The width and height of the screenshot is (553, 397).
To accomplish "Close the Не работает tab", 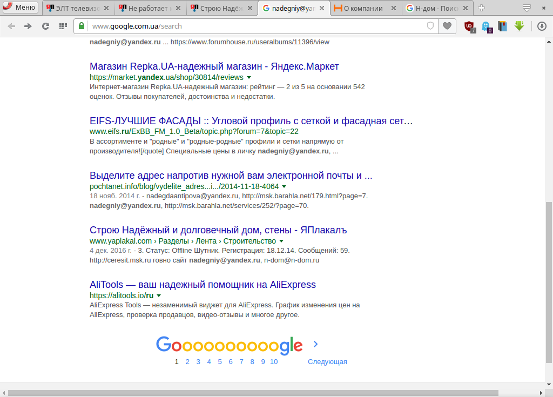I will click(x=178, y=8).
